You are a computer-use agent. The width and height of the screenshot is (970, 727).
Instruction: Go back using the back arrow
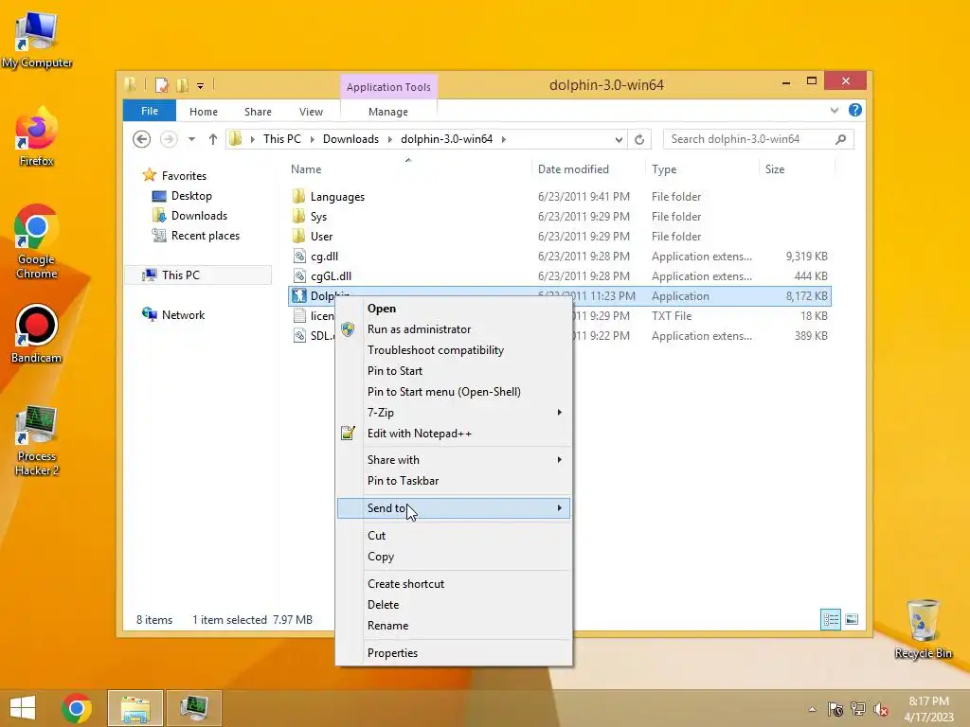click(142, 139)
